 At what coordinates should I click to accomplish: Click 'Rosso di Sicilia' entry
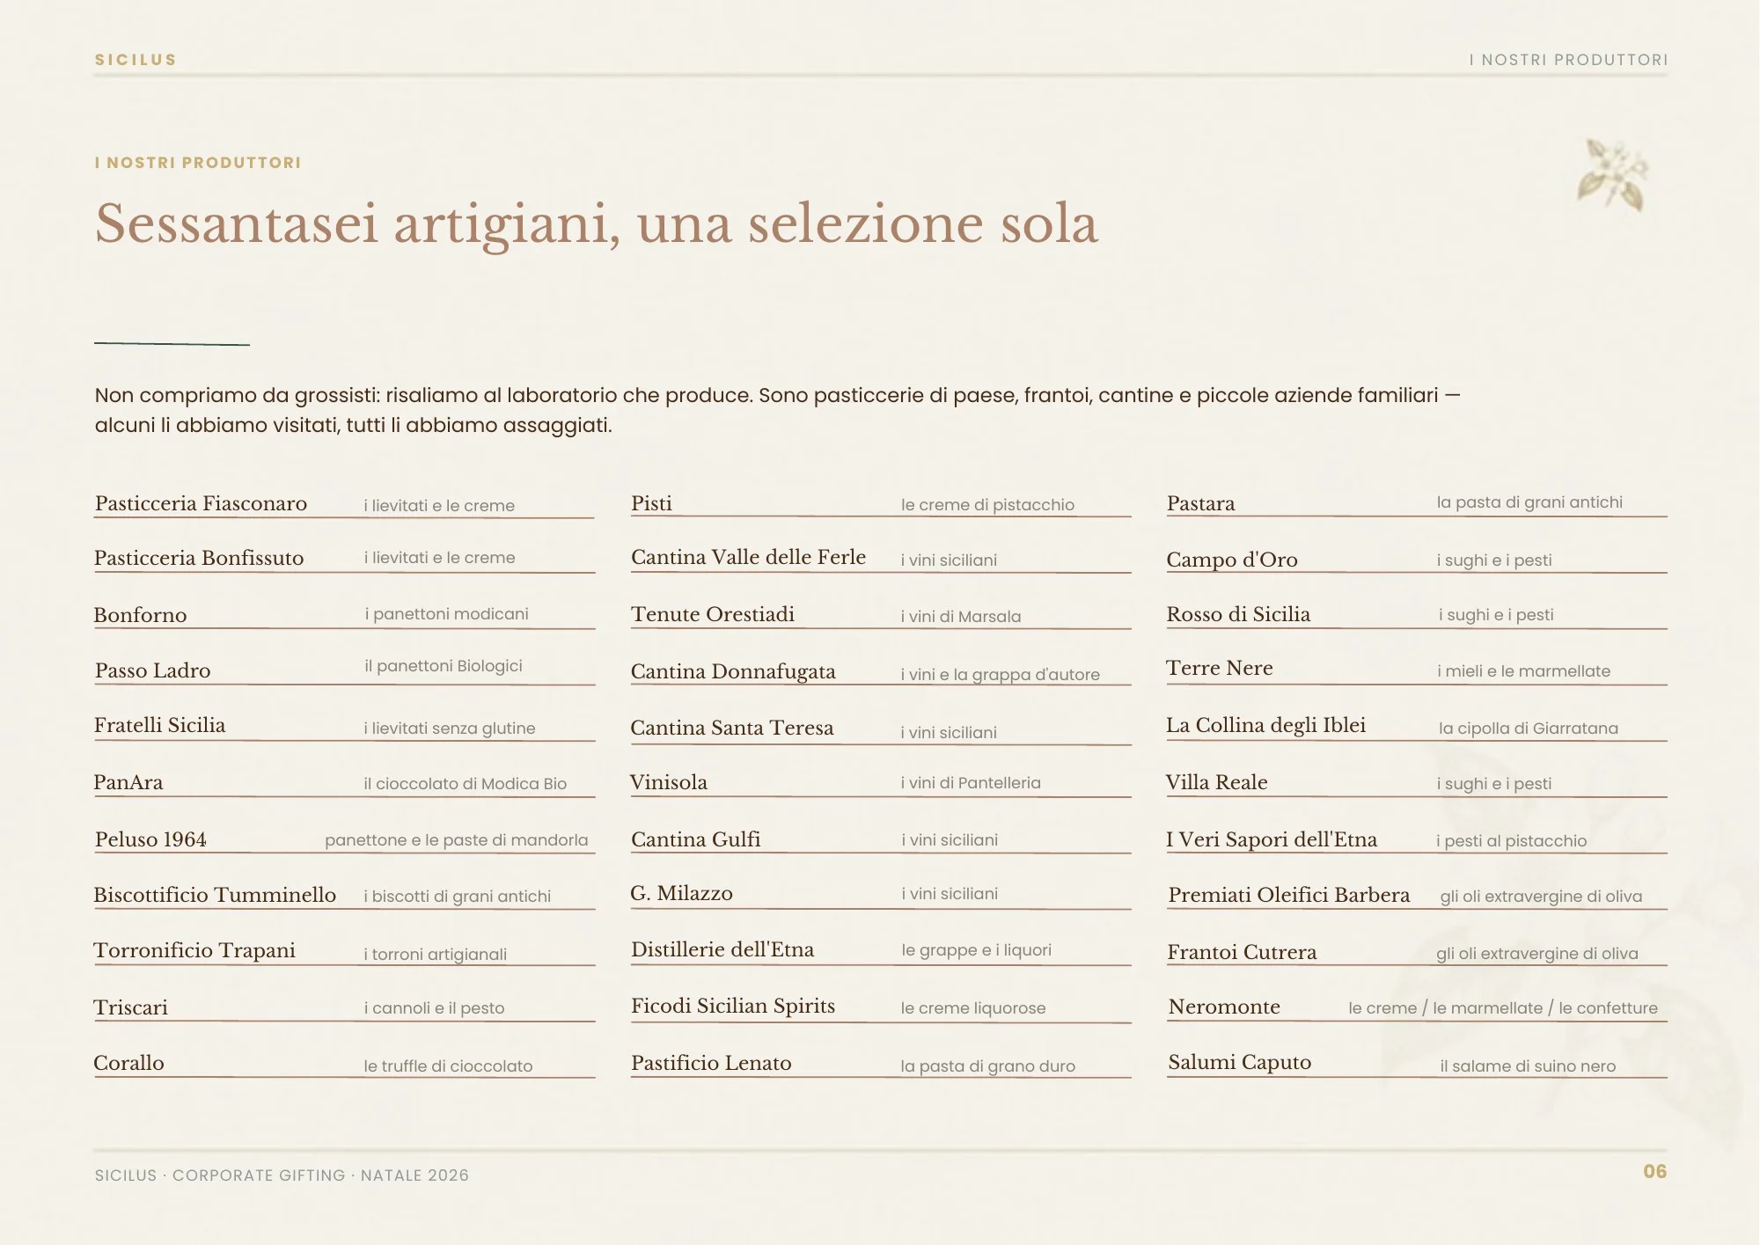click(x=1238, y=614)
